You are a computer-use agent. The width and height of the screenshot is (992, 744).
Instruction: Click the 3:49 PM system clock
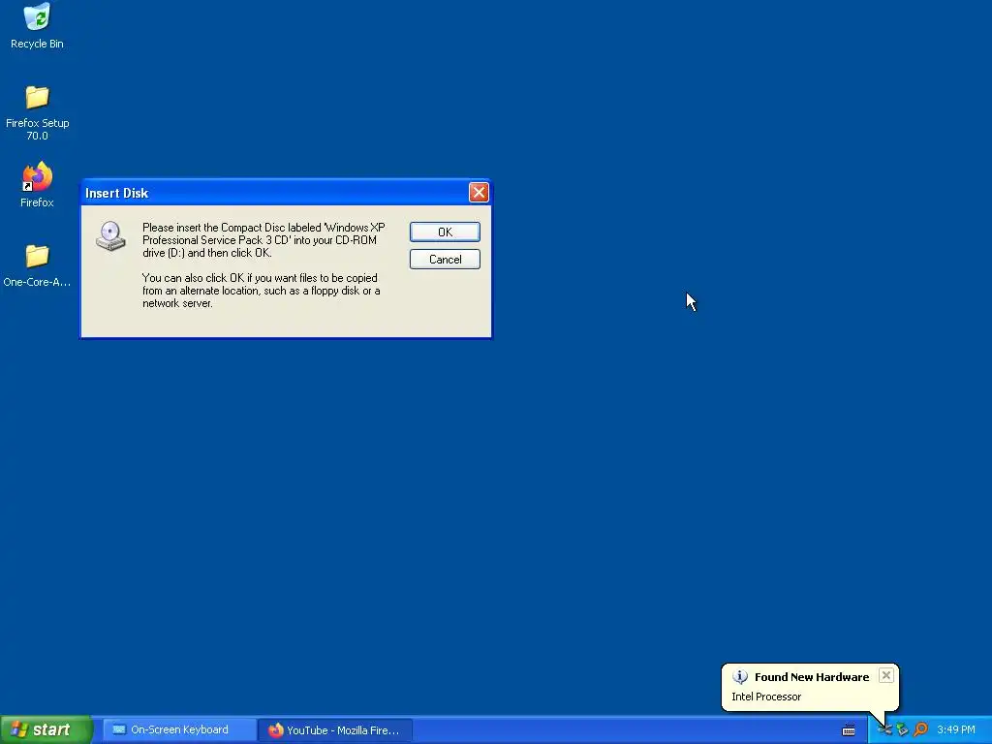[x=955, y=729]
